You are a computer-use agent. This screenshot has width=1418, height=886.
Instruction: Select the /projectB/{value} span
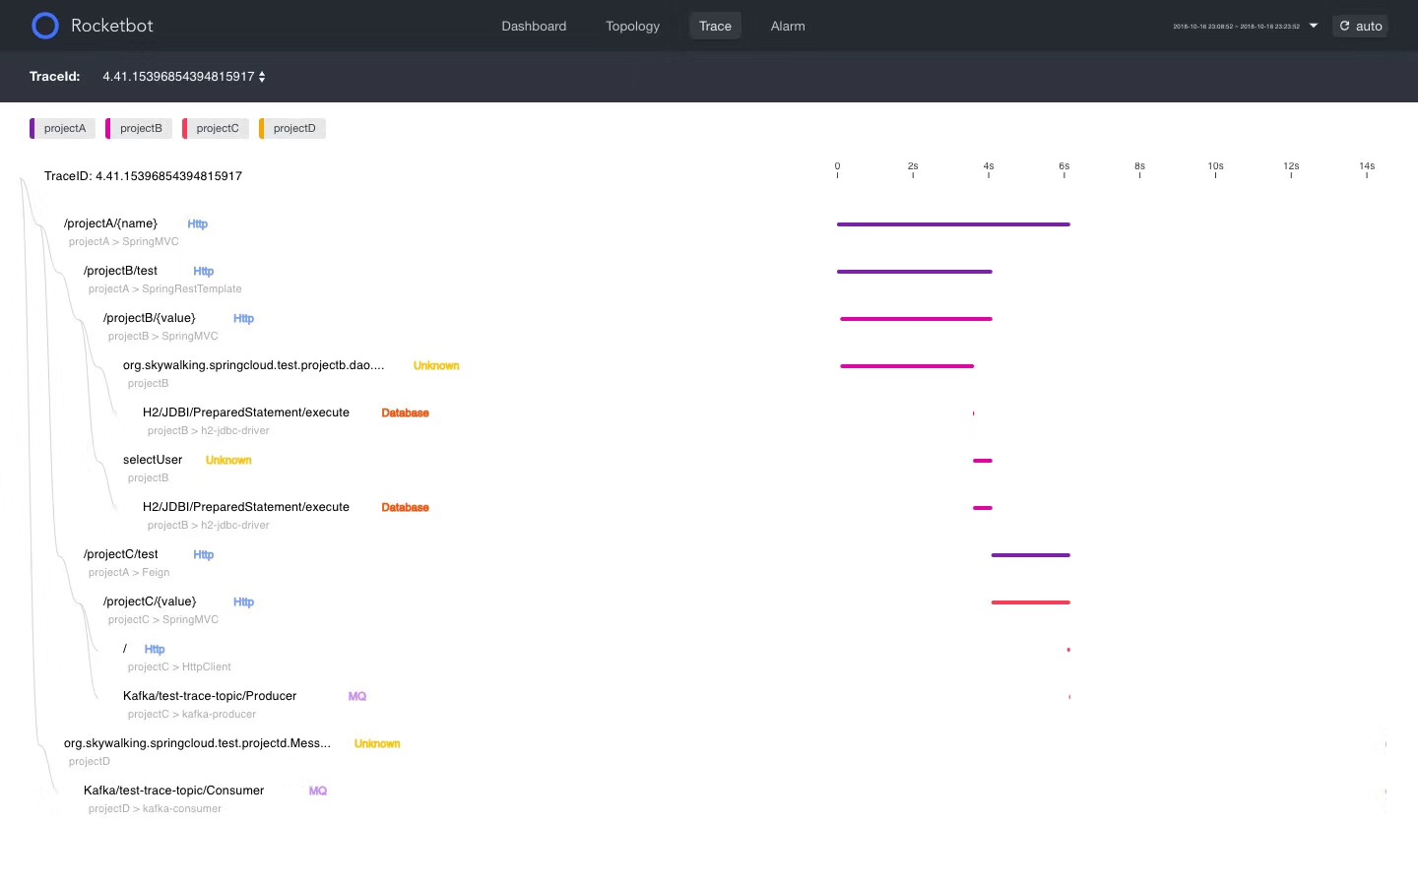point(150,318)
